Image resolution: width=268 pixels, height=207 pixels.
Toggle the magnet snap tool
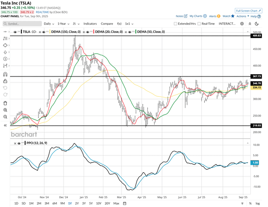5,74
